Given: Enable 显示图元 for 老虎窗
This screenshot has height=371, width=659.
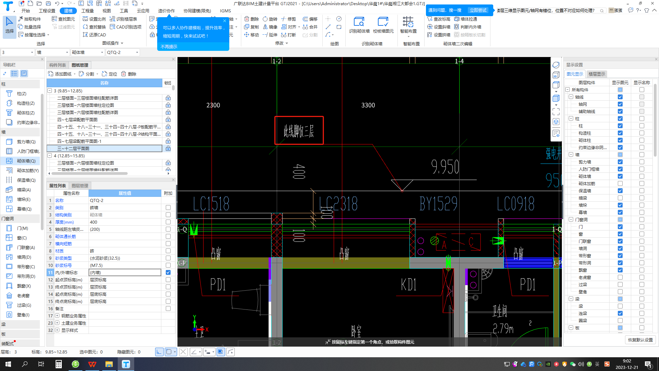Looking at the screenshot, I should click(620, 277).
